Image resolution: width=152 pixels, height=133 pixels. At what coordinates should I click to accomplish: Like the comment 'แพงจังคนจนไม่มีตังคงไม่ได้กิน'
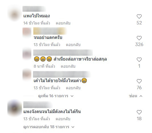(x=139, y=112)
